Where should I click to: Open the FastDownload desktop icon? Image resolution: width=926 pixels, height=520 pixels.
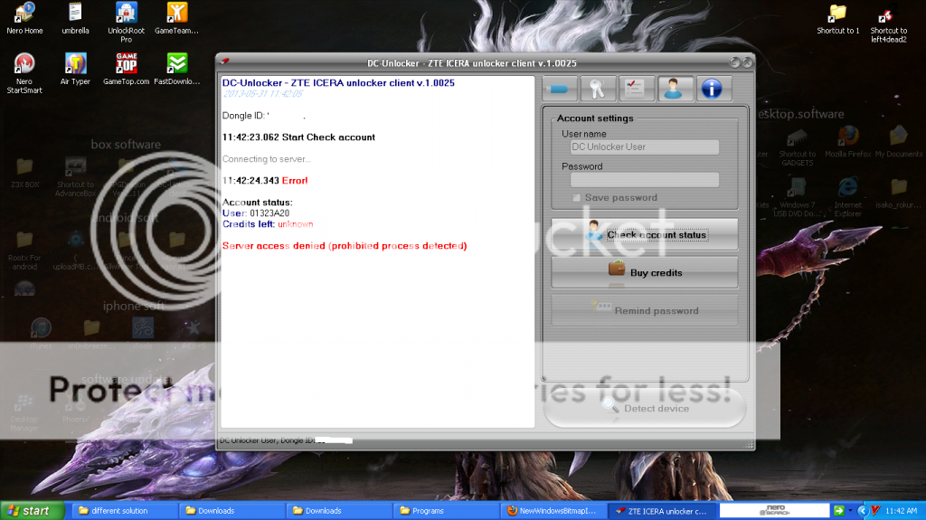pos(177,63)
